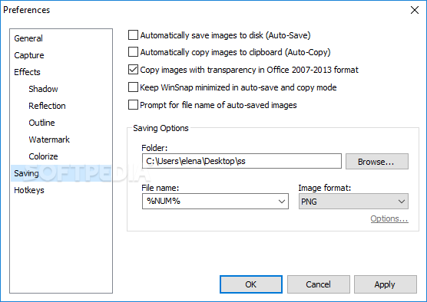427x302 pixels.
Task: Select the Saving preferences page
Action: (61, 173)
